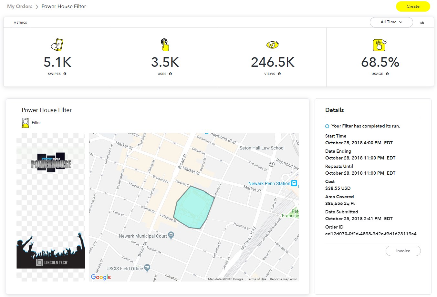
Task: Click the 246.5K views number
Action: (x=273, y=62)
